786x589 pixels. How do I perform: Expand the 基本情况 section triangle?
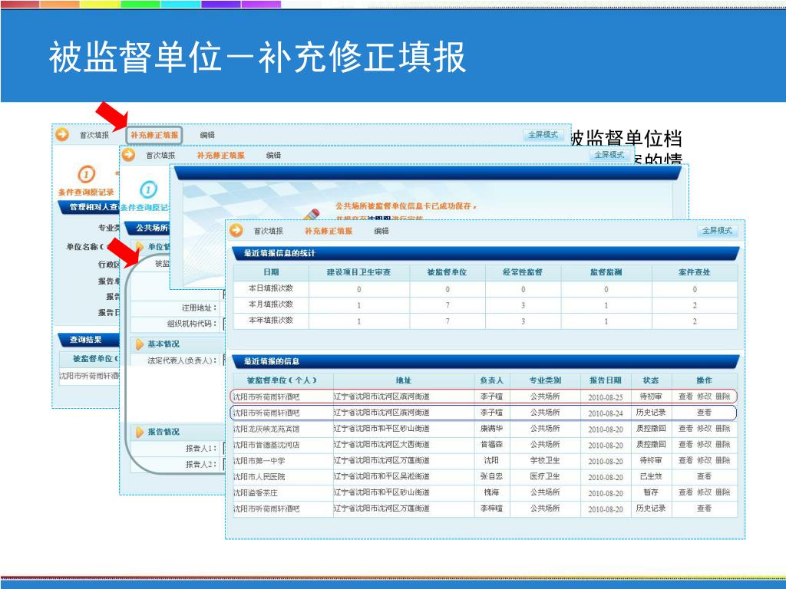(x=140, y=344)
